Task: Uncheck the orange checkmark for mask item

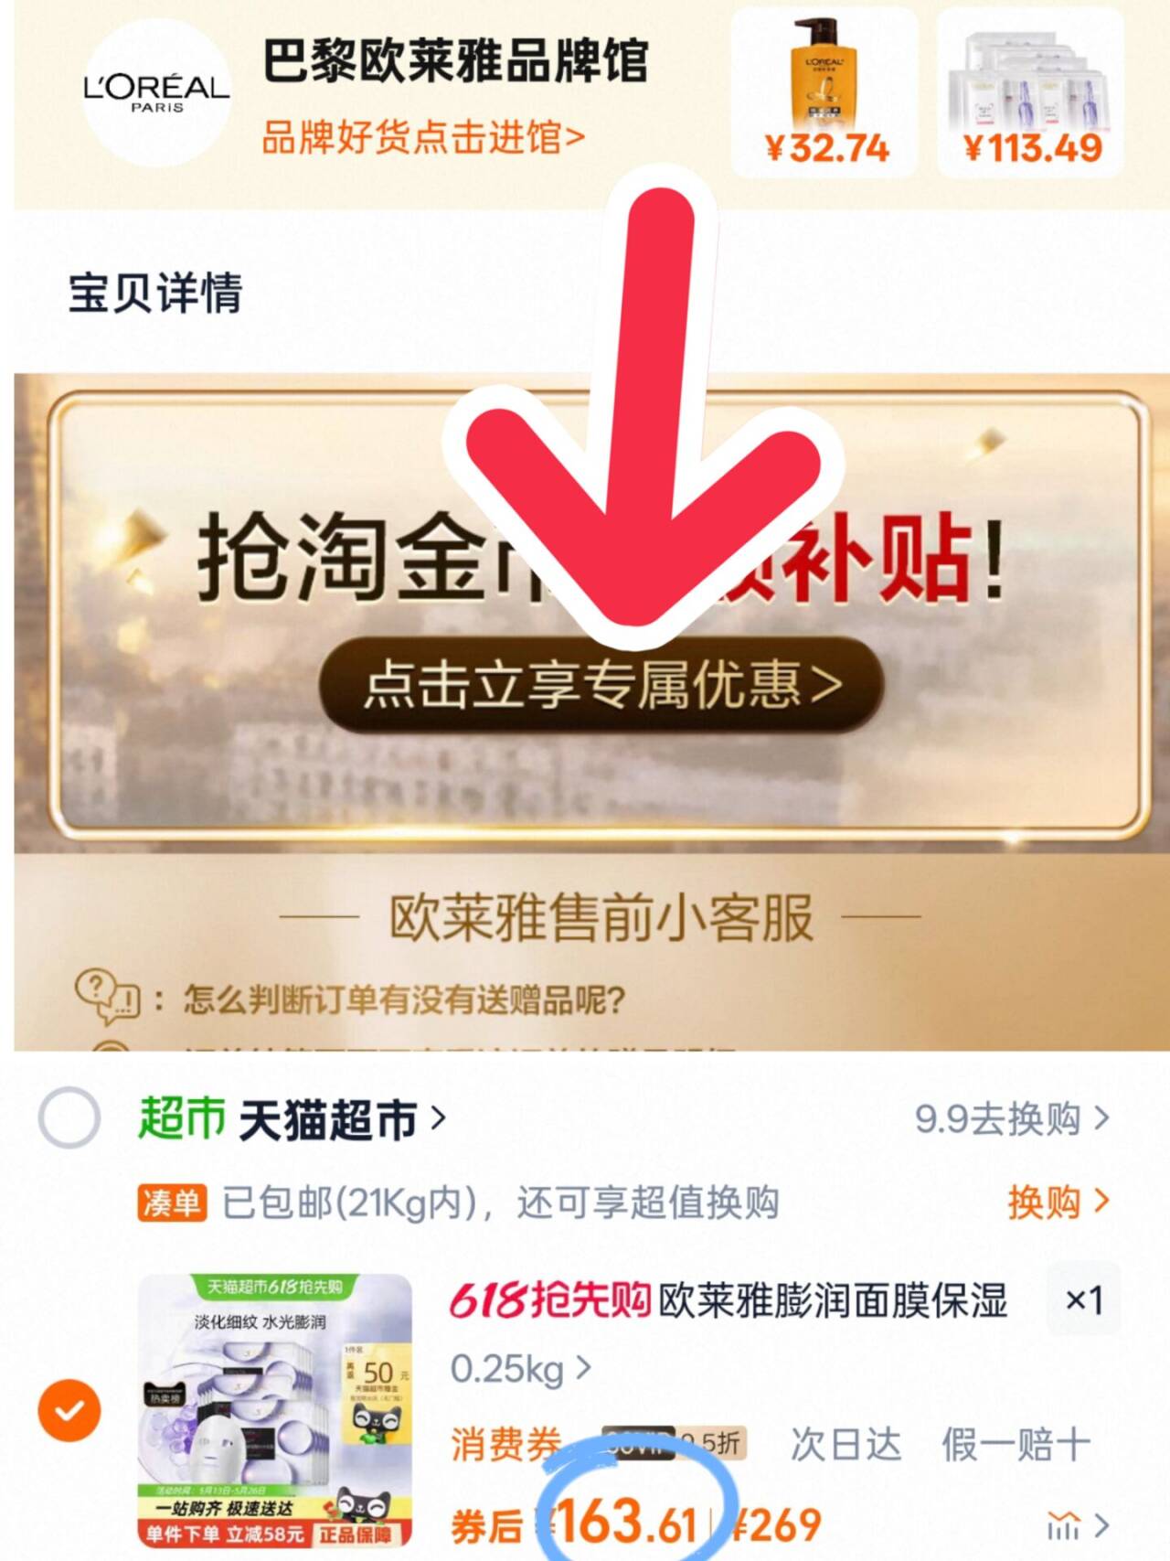Action: [x=69, y=1410]
